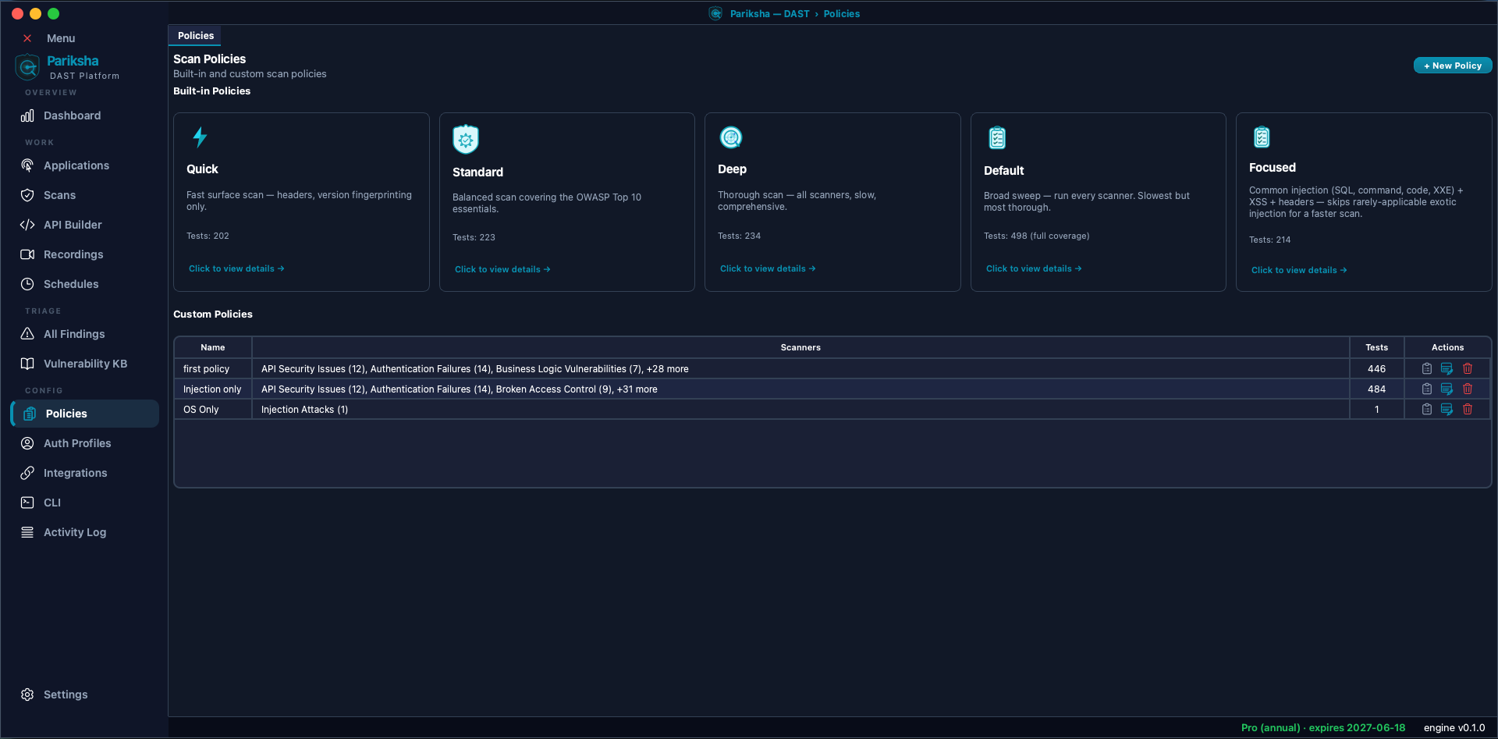The width and height of the screenshot is (1498, 739).
Task: Open Applications using the fingerprint icon
Action: 27,165
